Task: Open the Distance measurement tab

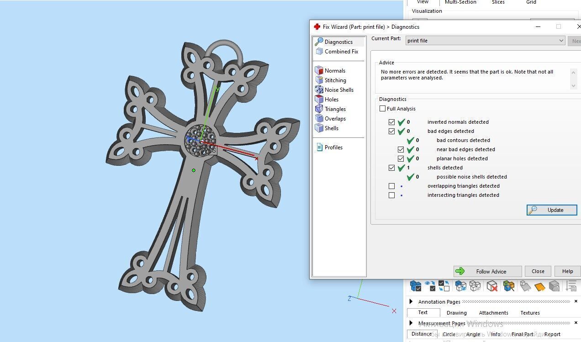Action: tap(422, 334)
